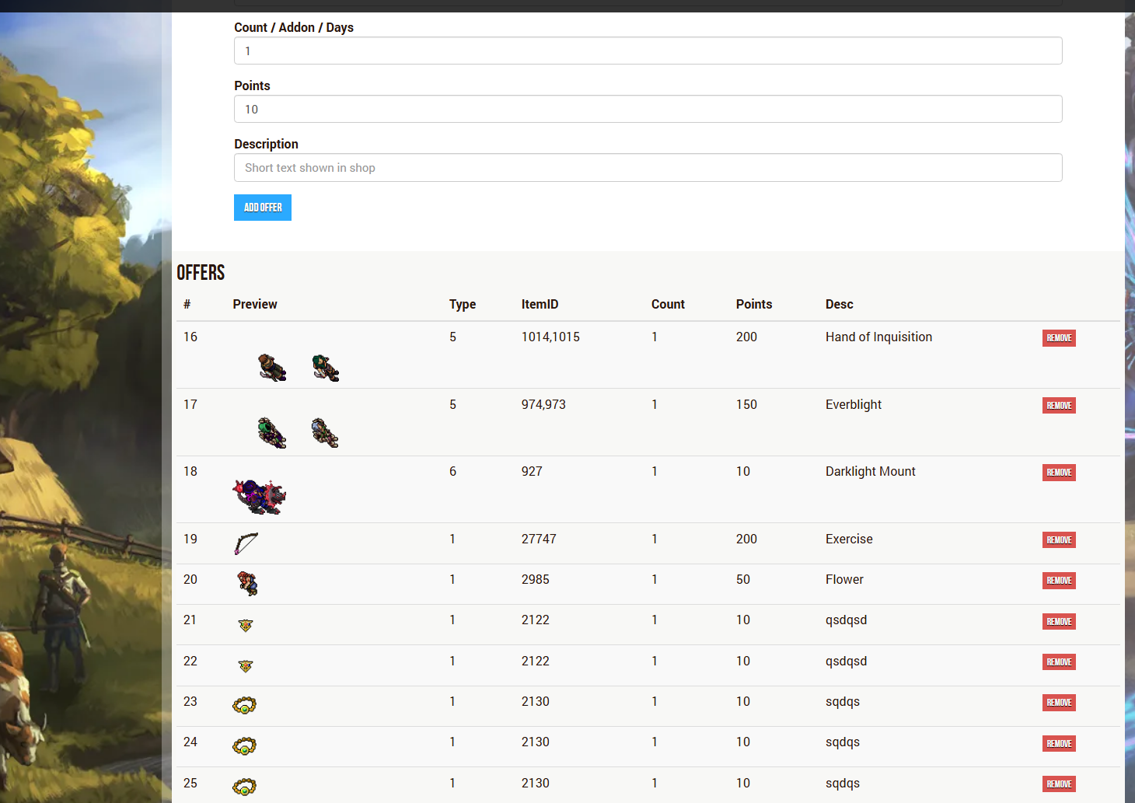Remove the Exercise offer
Viewport: 1135px width, 803px height.
1059,540
